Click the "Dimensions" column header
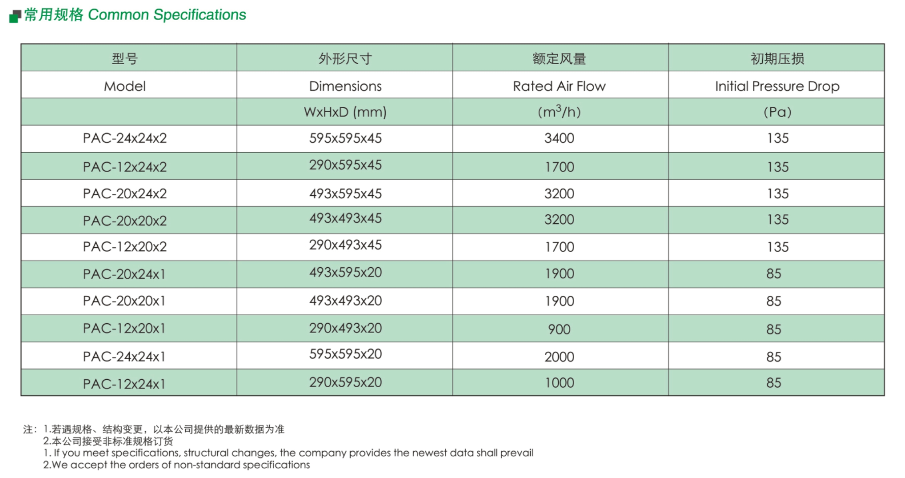The width and height of the screenshot is (905, 478). [345, 86]
